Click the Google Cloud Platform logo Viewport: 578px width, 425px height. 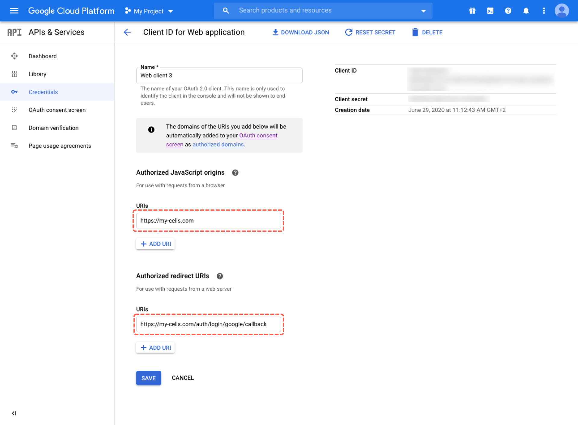coord(71,11)
